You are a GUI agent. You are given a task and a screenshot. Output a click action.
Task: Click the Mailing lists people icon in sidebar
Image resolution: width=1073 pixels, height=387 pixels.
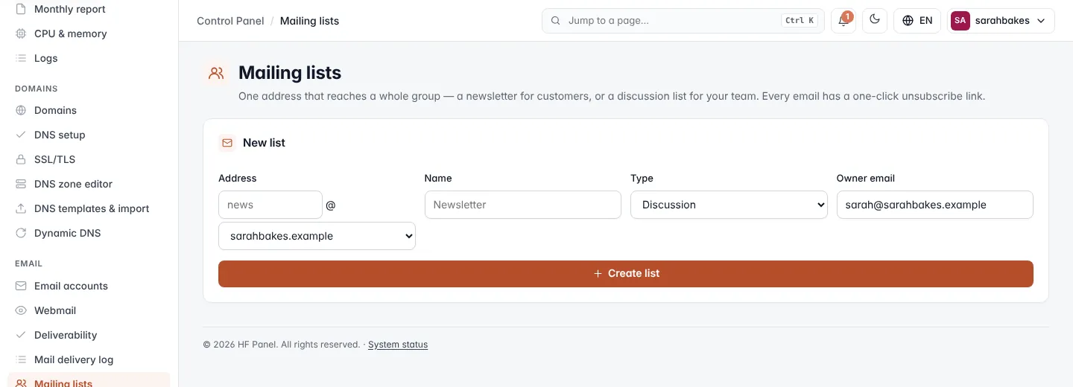coord(21,383)
